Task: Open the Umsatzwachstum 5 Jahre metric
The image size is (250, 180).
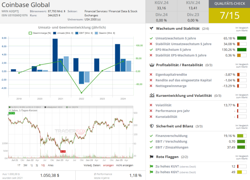Action: pos(176,38)
